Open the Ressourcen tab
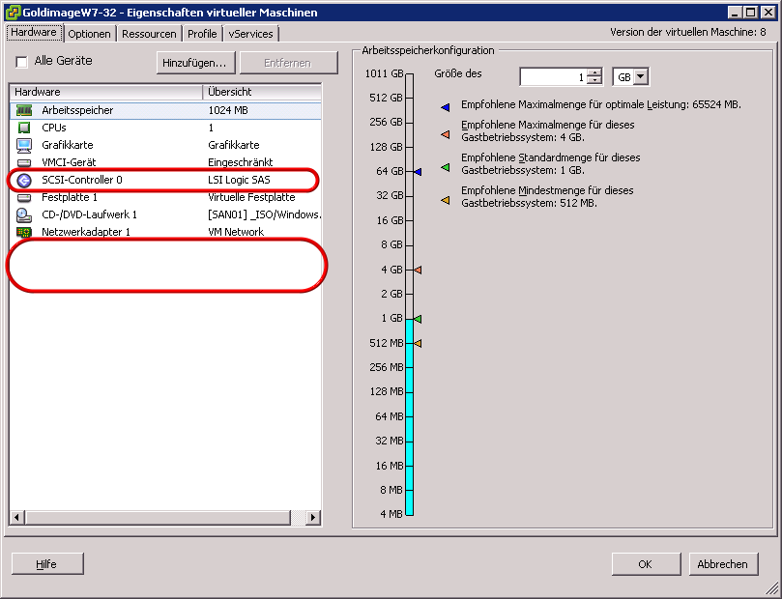 coord(149,34)
